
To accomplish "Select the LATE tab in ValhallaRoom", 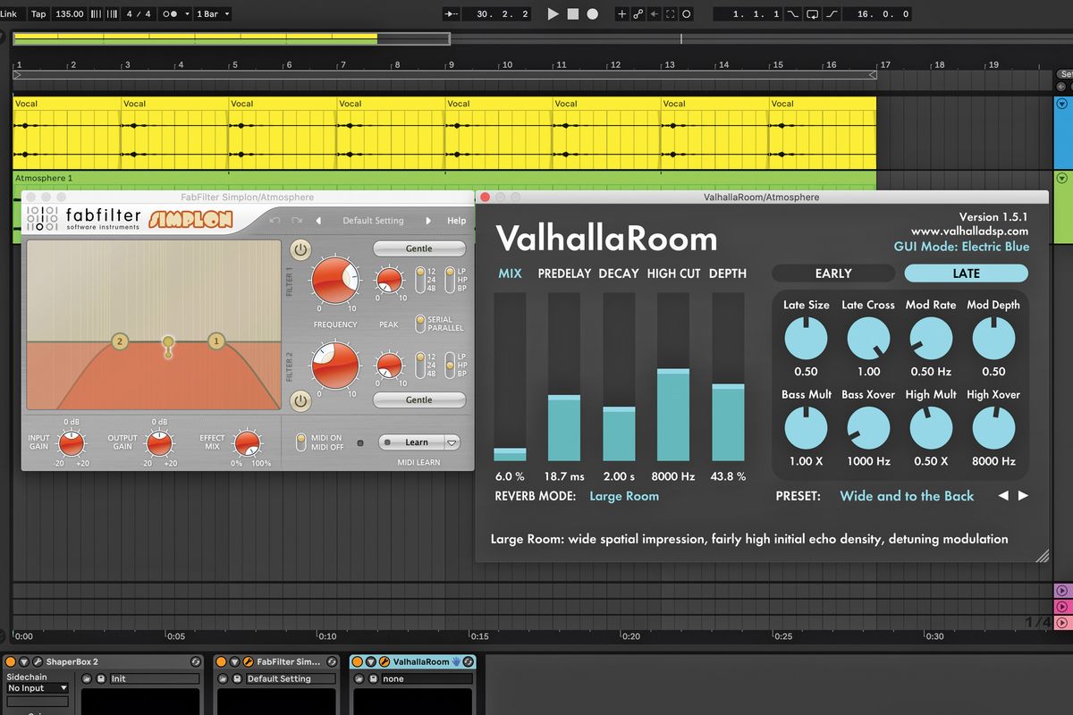I will 966,273.
